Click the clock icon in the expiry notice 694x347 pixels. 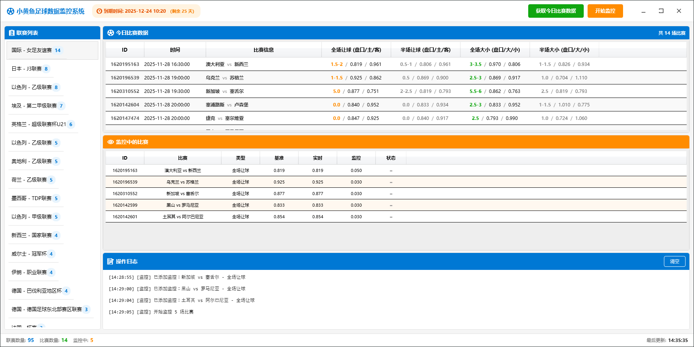100,11
